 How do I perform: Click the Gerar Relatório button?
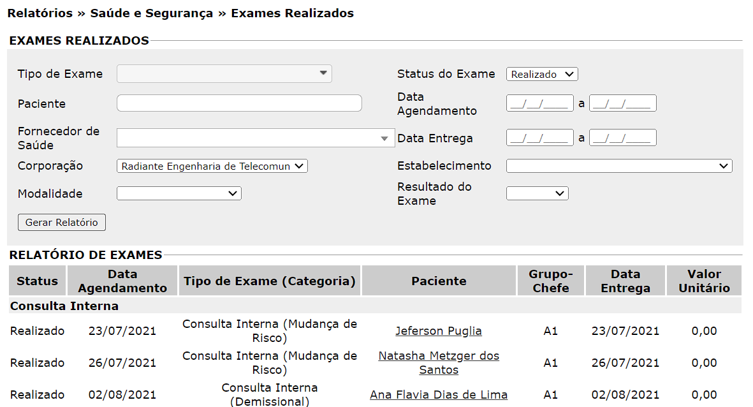click(x=62, y=223)
